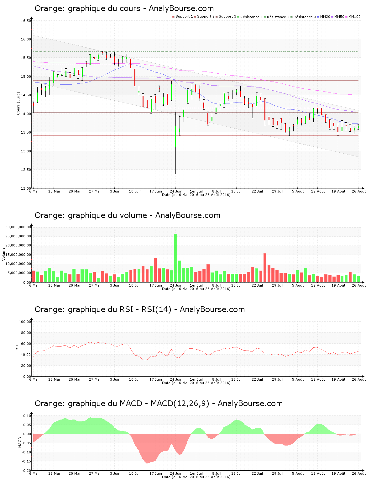376x486 pixels.
Task: Click the tallest red volume bar after 22 Juil
Action: (x=265, y=268)
